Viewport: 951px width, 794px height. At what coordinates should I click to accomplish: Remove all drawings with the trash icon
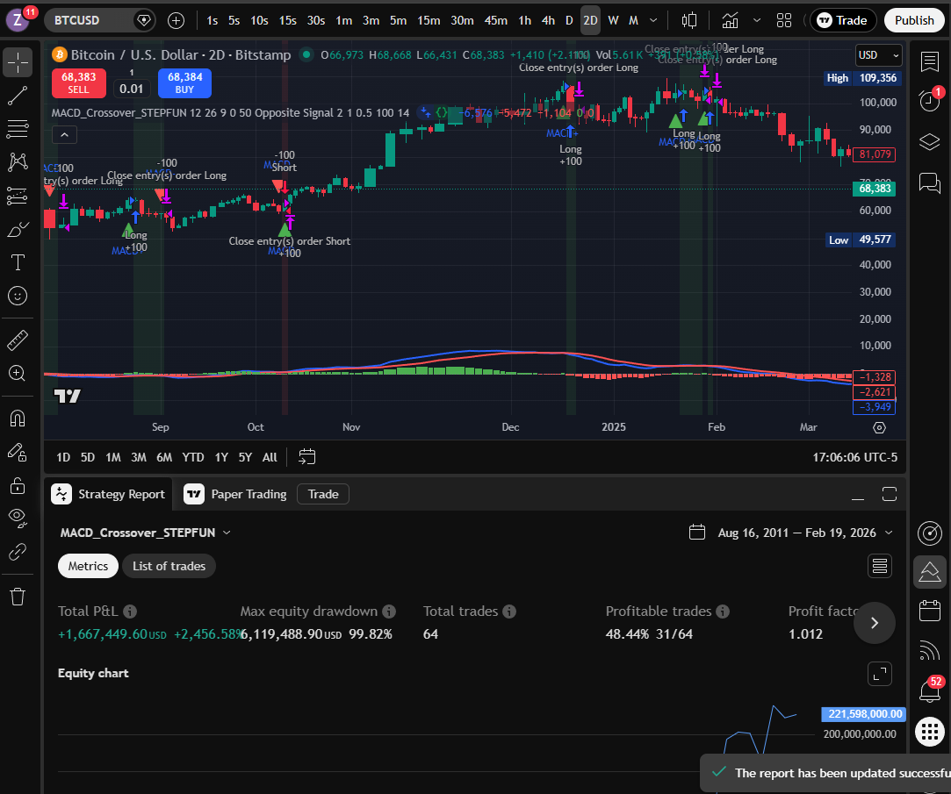point(18,596)
